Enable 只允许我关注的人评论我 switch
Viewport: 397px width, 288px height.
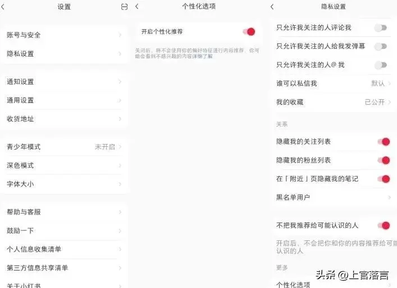point(381,27)
